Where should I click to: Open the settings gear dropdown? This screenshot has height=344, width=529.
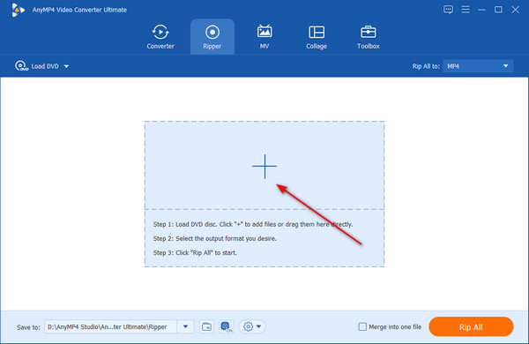pyautogui.click(x=252, y=326)
